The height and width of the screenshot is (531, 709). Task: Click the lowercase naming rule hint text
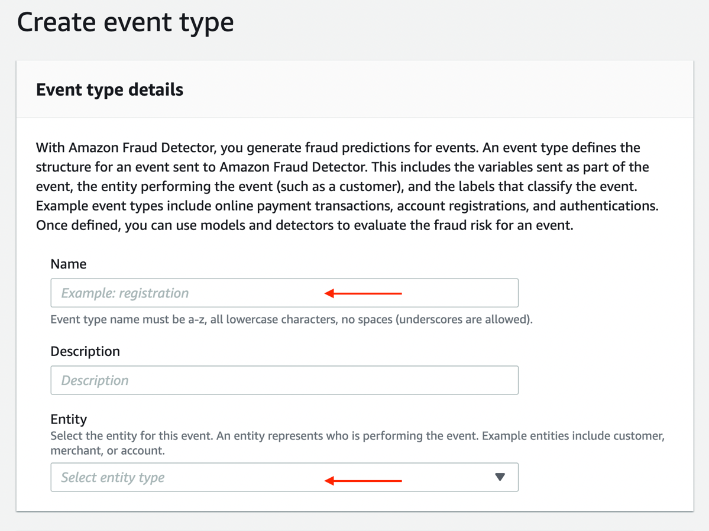point(292,320)
